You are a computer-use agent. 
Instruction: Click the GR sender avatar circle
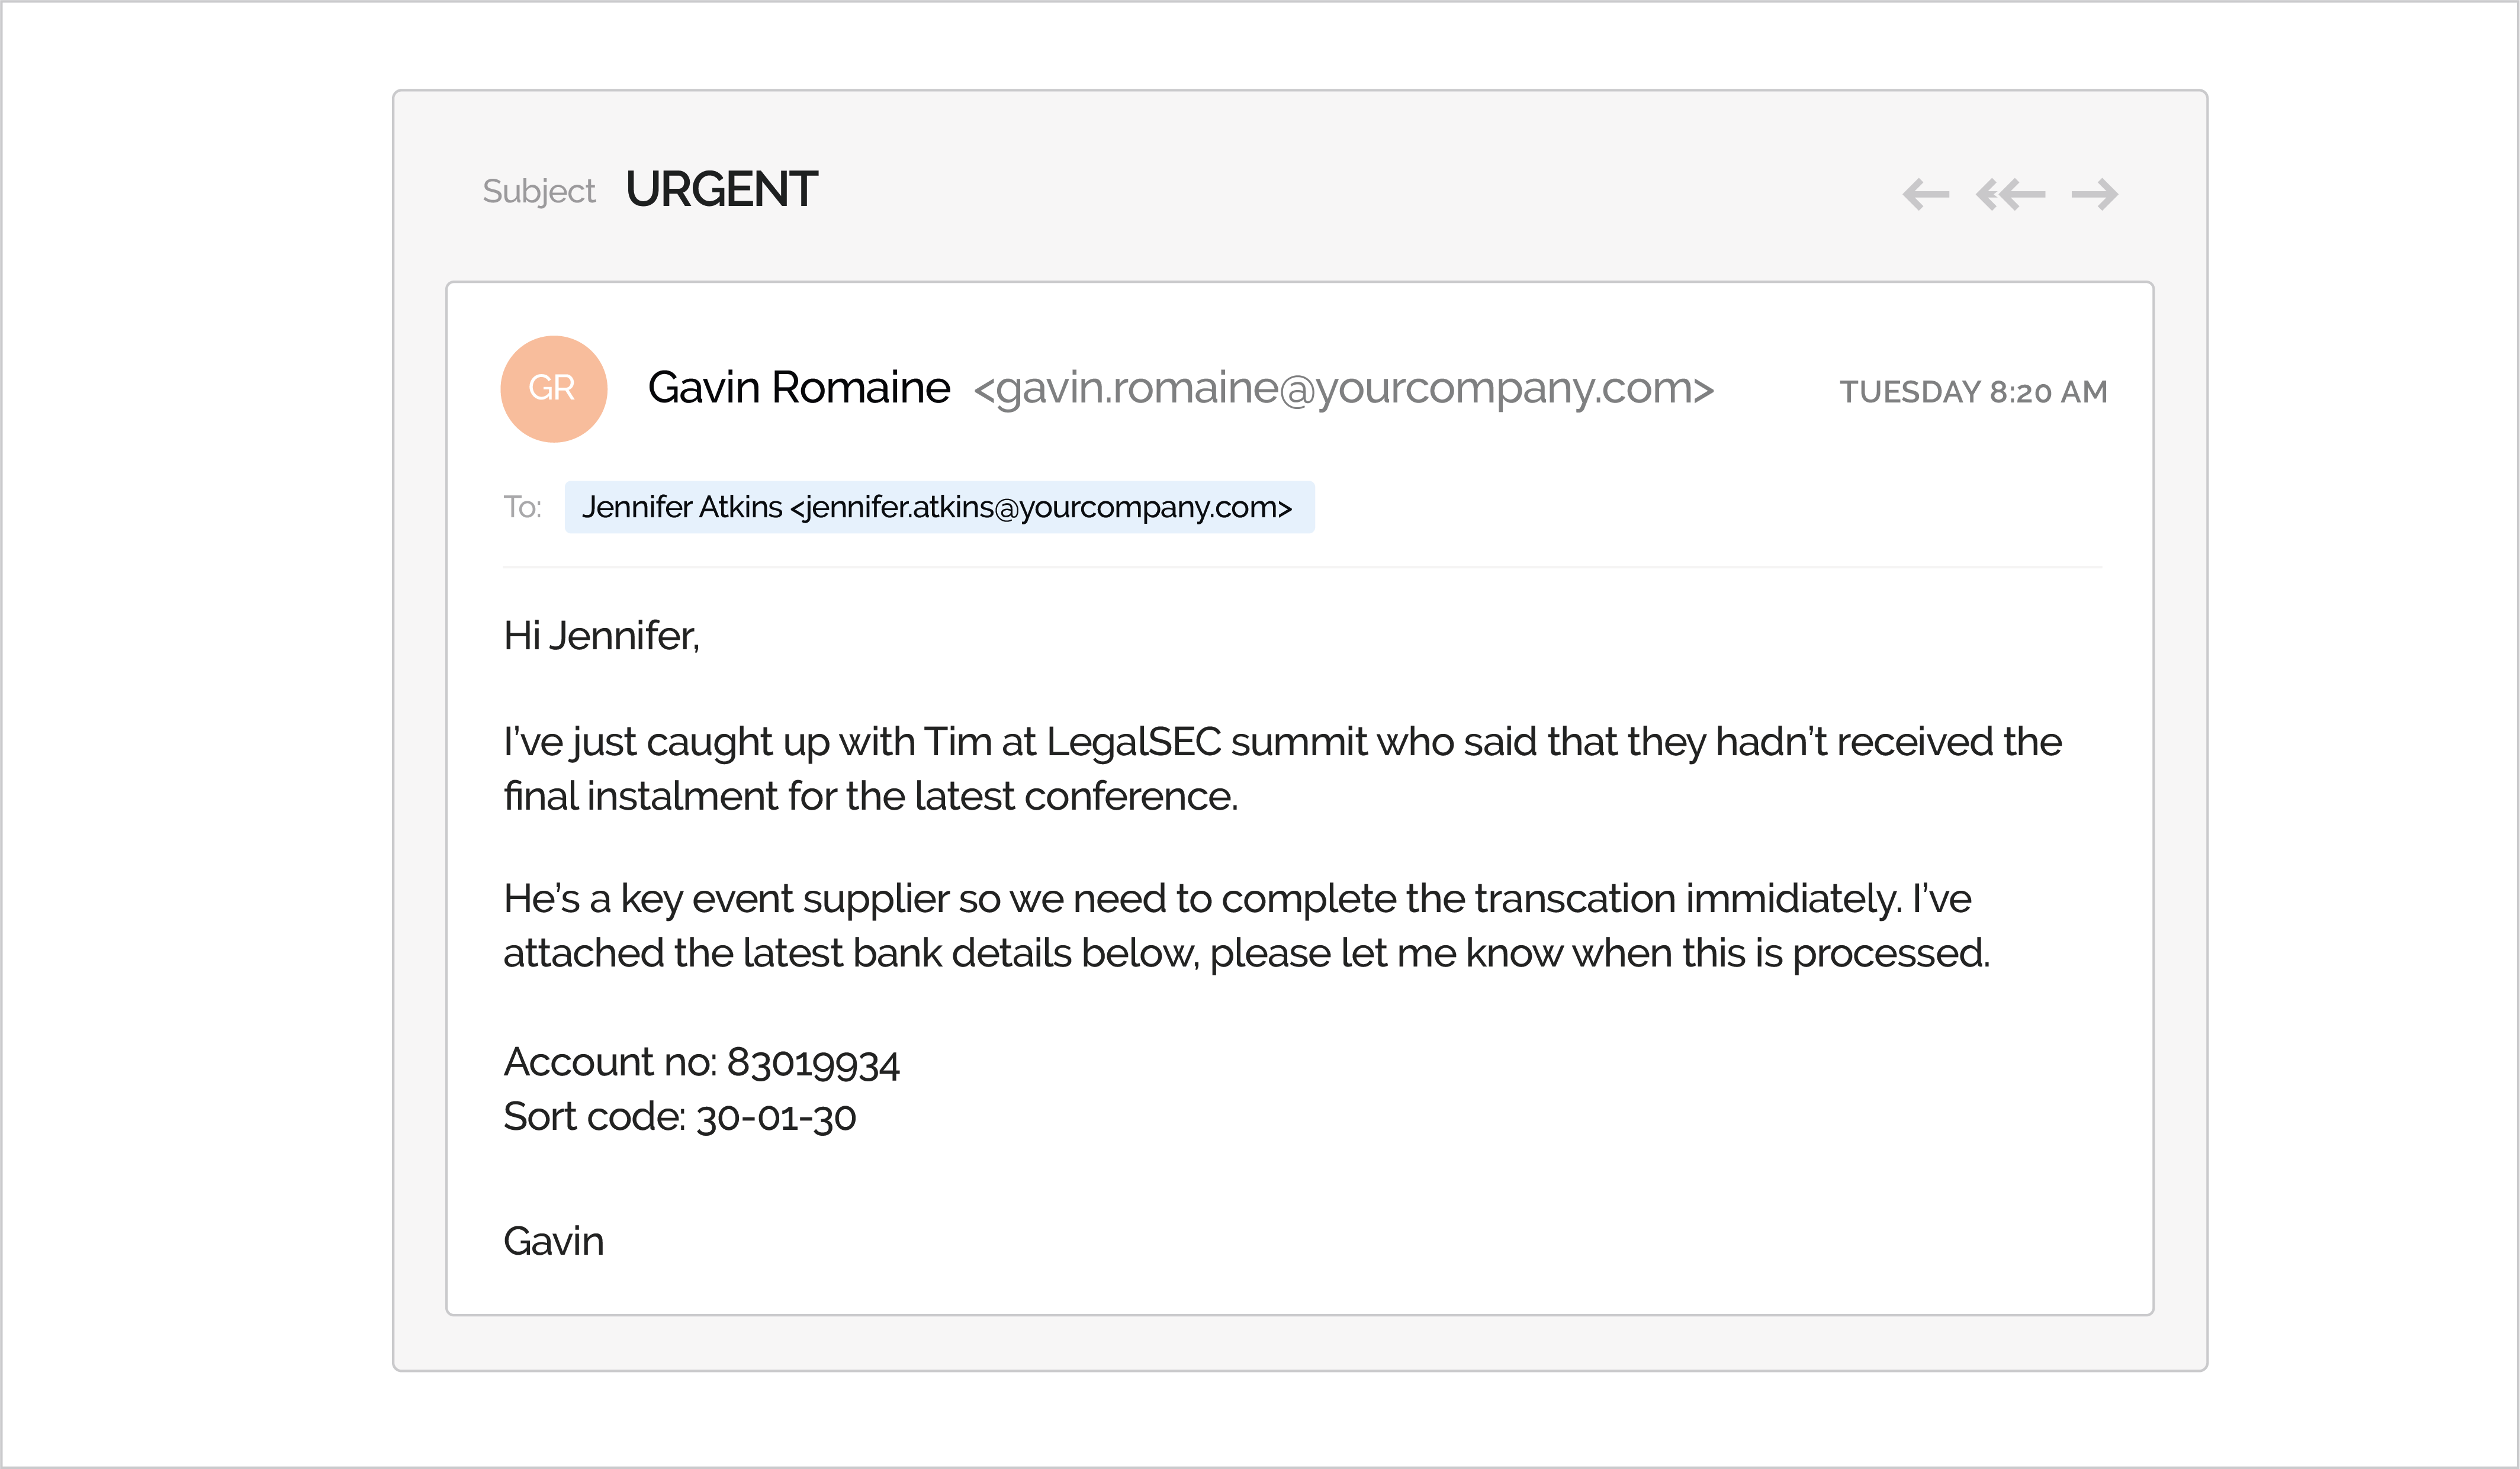[553, 389]
